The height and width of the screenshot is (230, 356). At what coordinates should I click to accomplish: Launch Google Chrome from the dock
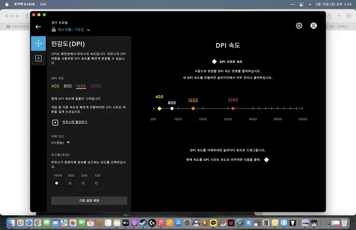click(x=38, y=223)
